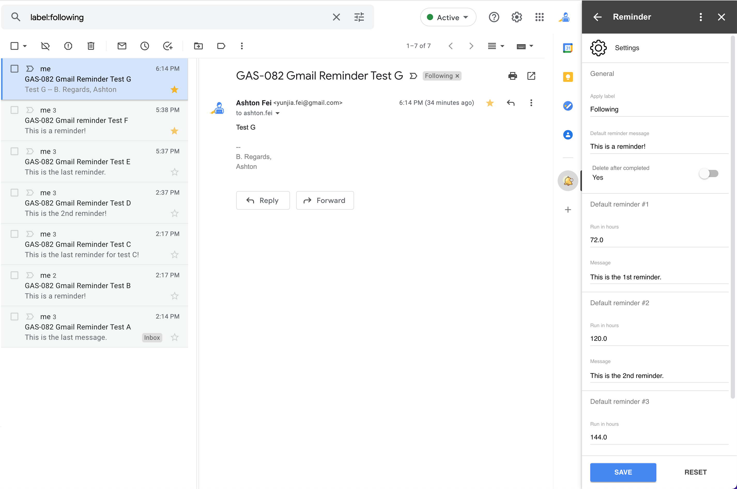Click the Report spam icon
This screenshot has width=737, height=489.
[x=68, y=46]
